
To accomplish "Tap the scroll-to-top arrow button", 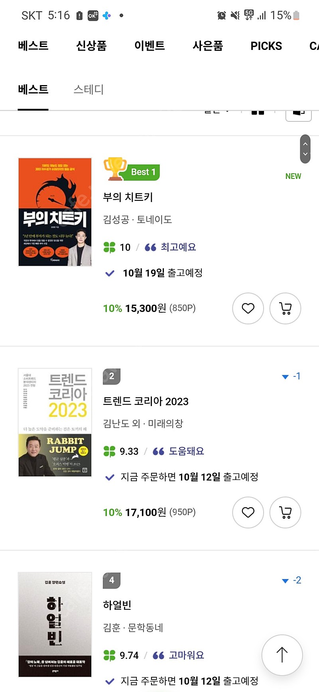I will pyautogui.click(x=282, y=655).
